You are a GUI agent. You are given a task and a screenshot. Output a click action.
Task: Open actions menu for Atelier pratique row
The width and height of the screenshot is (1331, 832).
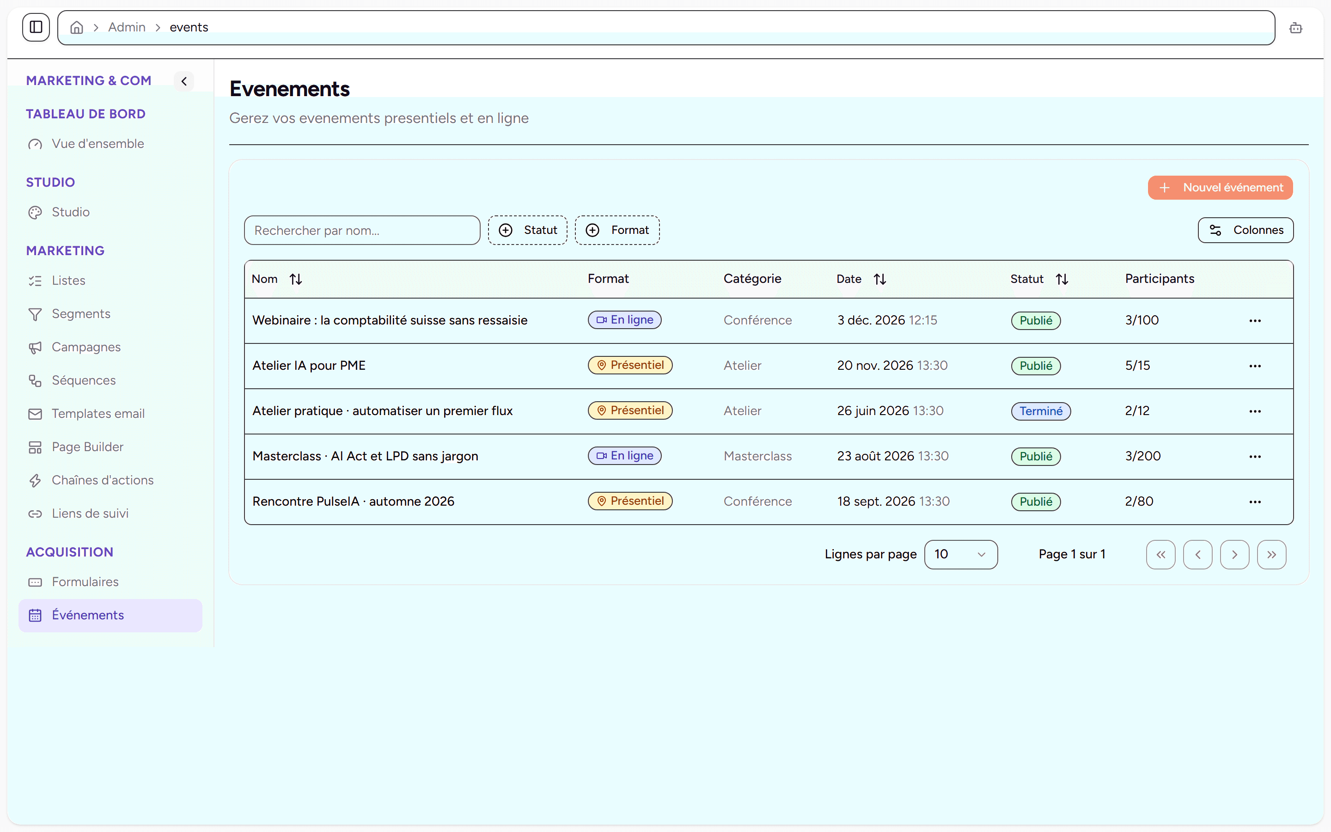[1255, 411]
